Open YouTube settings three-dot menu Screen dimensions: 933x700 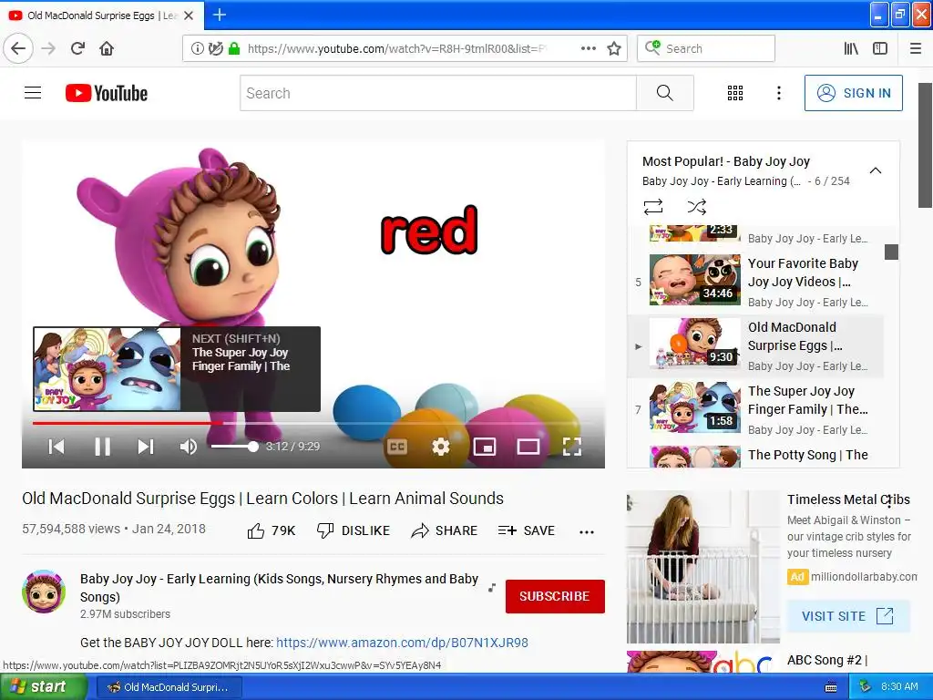click(779, 93)
